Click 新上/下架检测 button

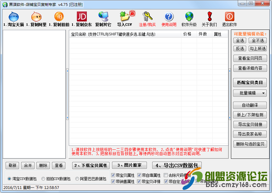click(250, 115)
